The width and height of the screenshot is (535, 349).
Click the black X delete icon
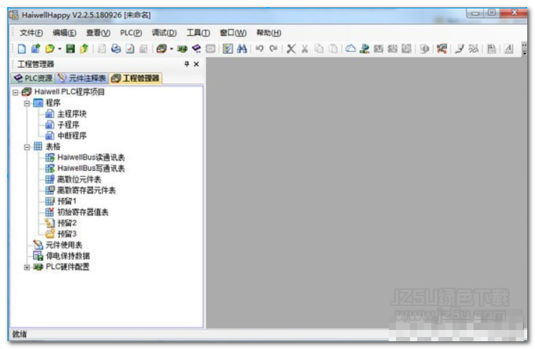(291, 49)
